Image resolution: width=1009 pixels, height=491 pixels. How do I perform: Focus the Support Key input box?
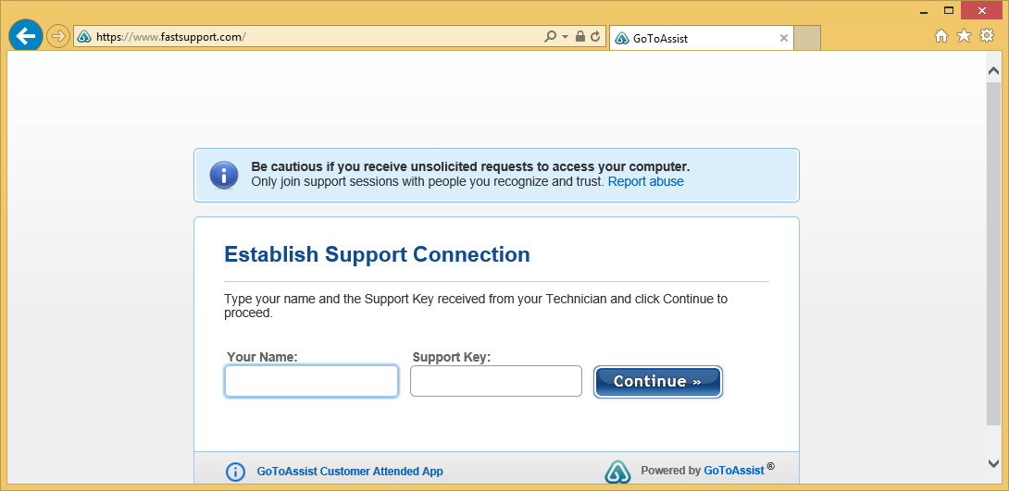click(x=495, y=381)
